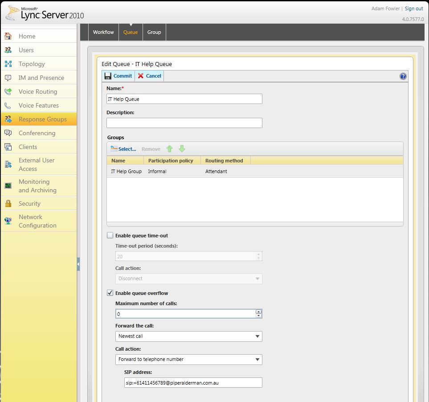The height and width of the screenshot is (402, 429).
Task: Click the Response Groups icon
Action: click(8, 119)
